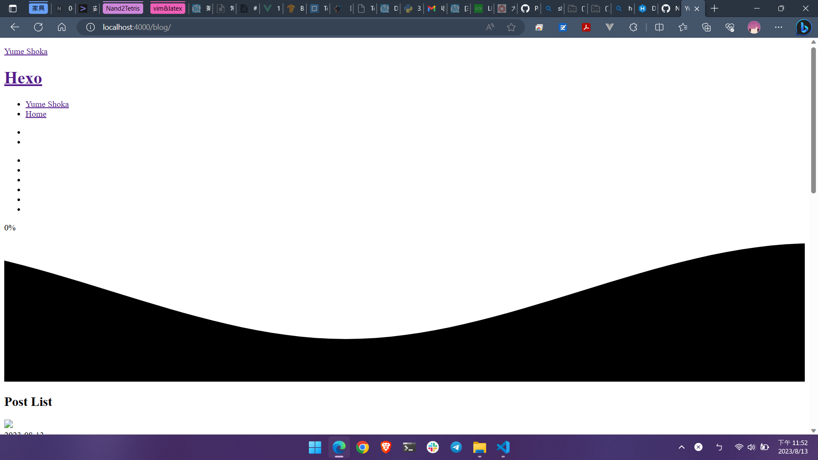Screen dimensions: 818x460
Task: Open Collections in the toolbar
Action: (707, 27)
